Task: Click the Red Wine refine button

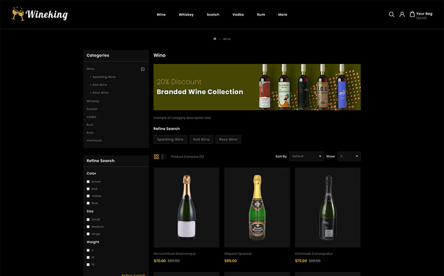Action: (202, 139)
